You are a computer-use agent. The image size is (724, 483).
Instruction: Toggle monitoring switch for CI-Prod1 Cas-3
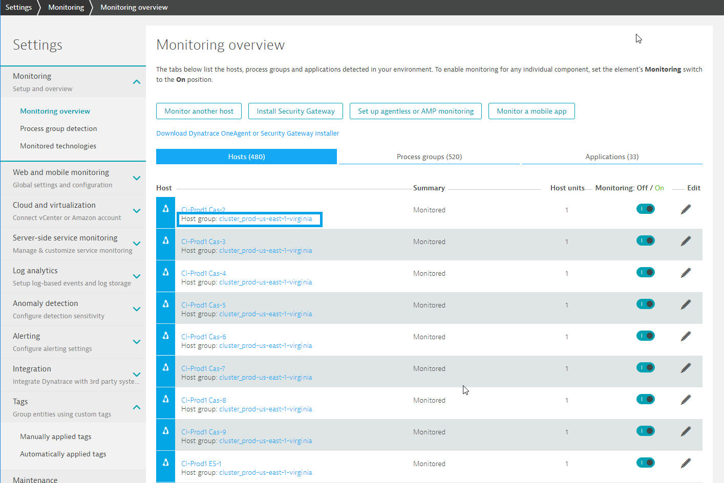[x=646, y=240]
